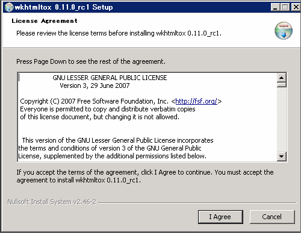Click the GNU LESSER GENERAL PUBLIC LICENSE heading
The image size is (301, 233).
(110, 78)
